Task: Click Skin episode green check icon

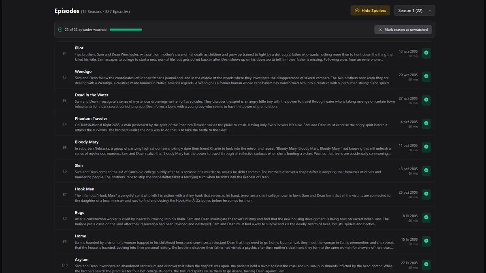Action: (426, 170)
